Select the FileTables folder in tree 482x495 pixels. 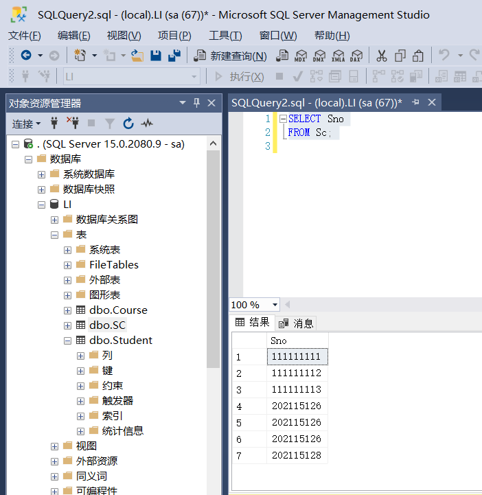(114, 265)
